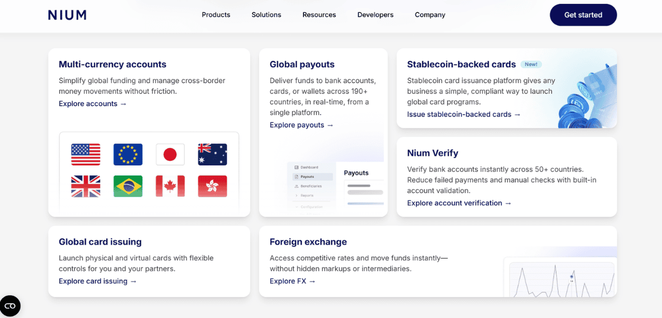
Task: Click the arrow after Explore FX
Action: [312, 281]
